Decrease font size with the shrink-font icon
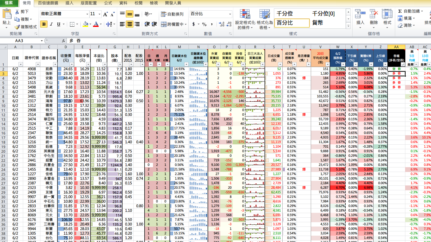Screen dimensions: 431x242 (112, 14)
